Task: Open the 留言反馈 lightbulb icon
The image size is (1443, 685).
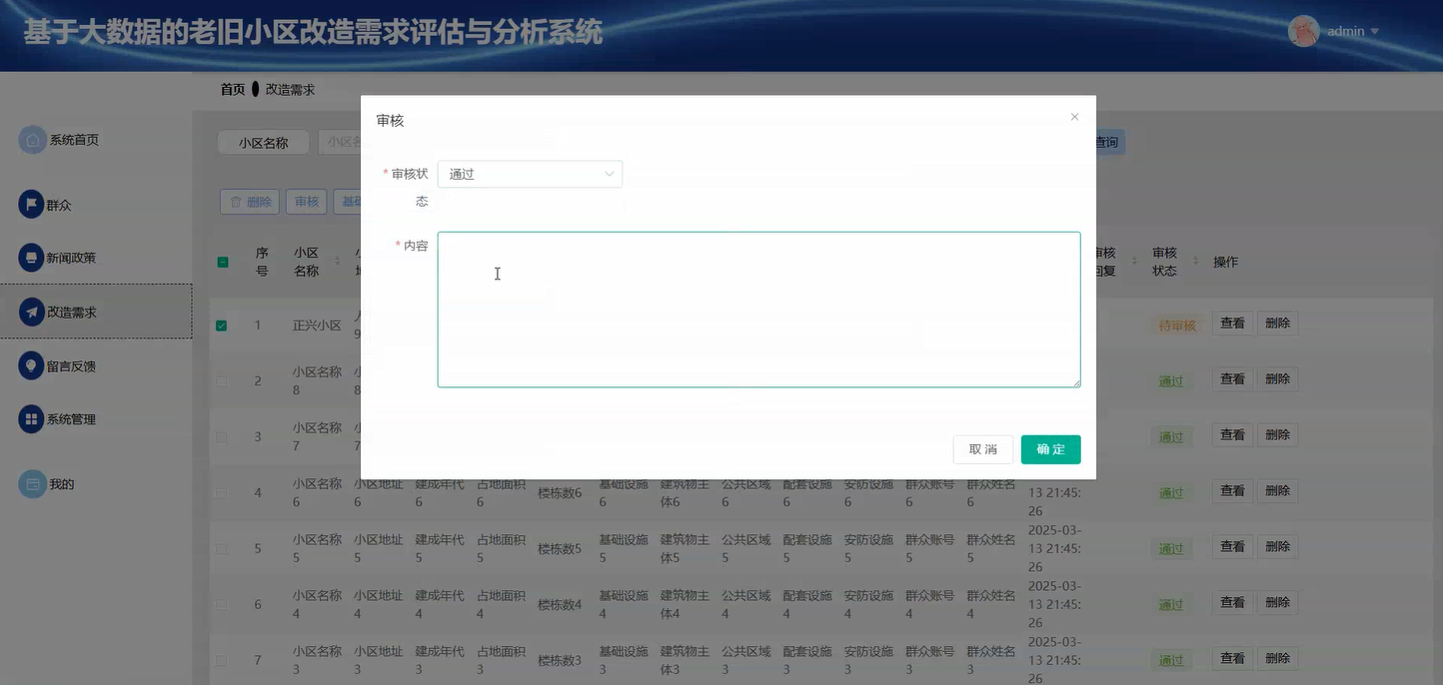Action: click(x=33, y=365)
